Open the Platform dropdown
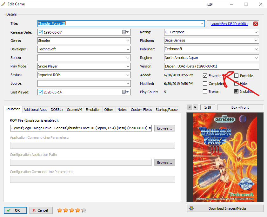 tap(256, 41)
